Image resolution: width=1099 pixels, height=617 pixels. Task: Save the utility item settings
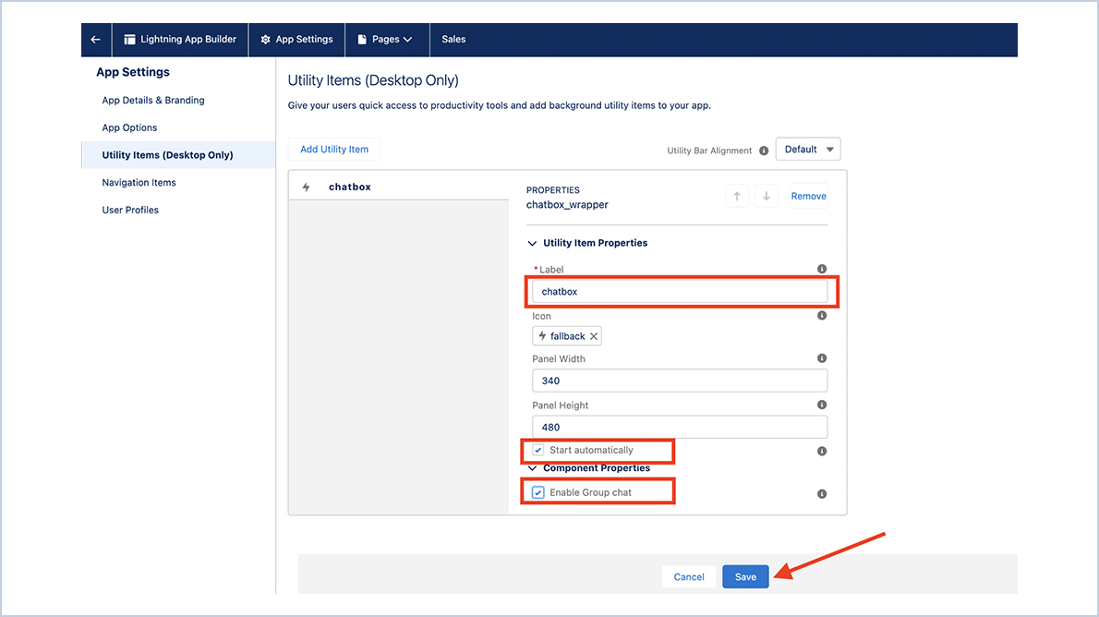(745, 575)
